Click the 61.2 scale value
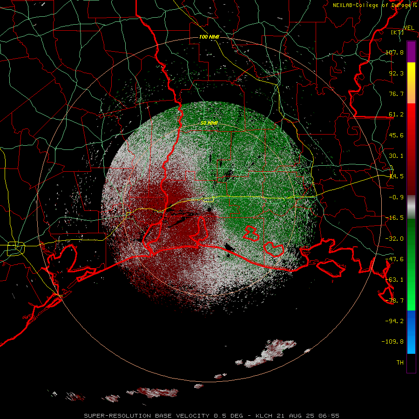This screenshot has height=419, width=419. pos(396,115)
